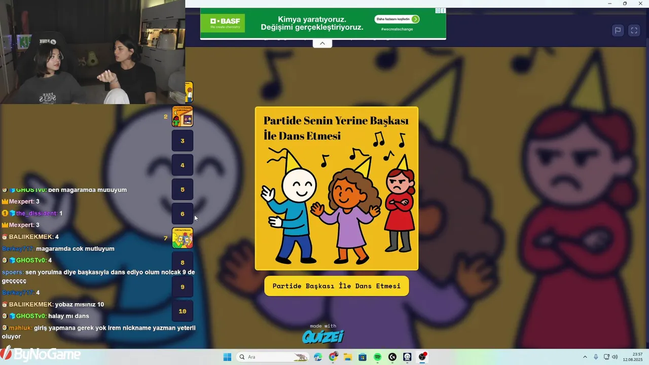This screenshot has width=649, height=365.
Task: Show hidden system tray icons
Action: (585, 357)
